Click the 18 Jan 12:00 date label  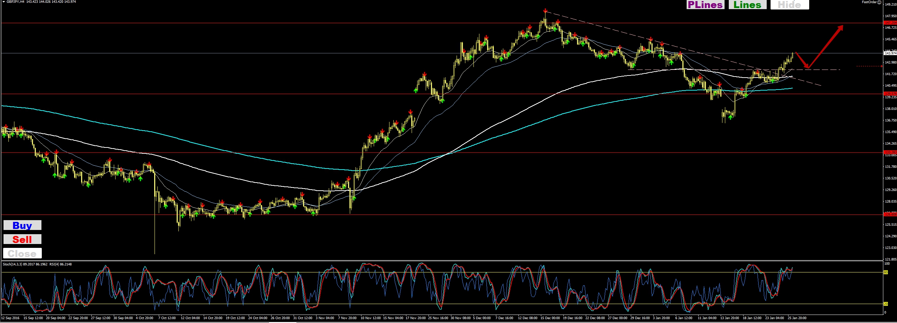(x=752, y=318)
